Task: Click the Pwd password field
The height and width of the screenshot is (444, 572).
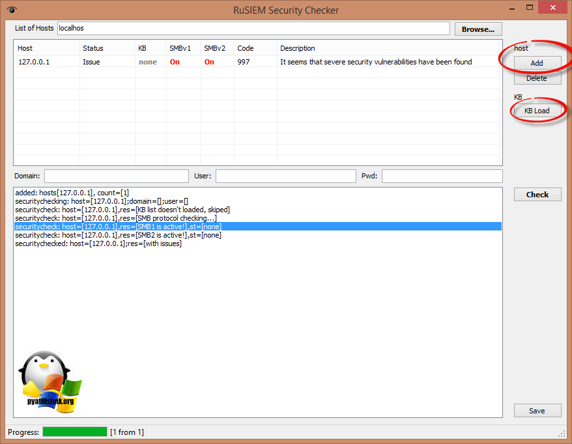Action: click(x=442, y=176)
